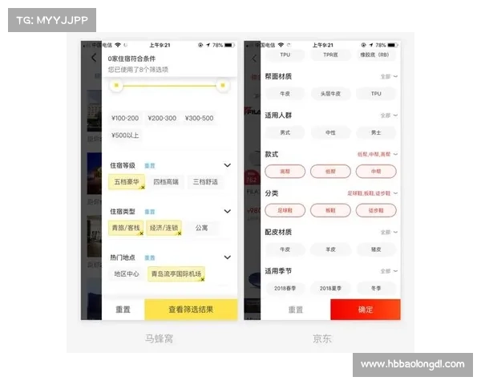Tap location arrow icon in Mafengwo status bar
Viewport: 481px width, 385px height.
pyautogui.click(x=208, y=45)
